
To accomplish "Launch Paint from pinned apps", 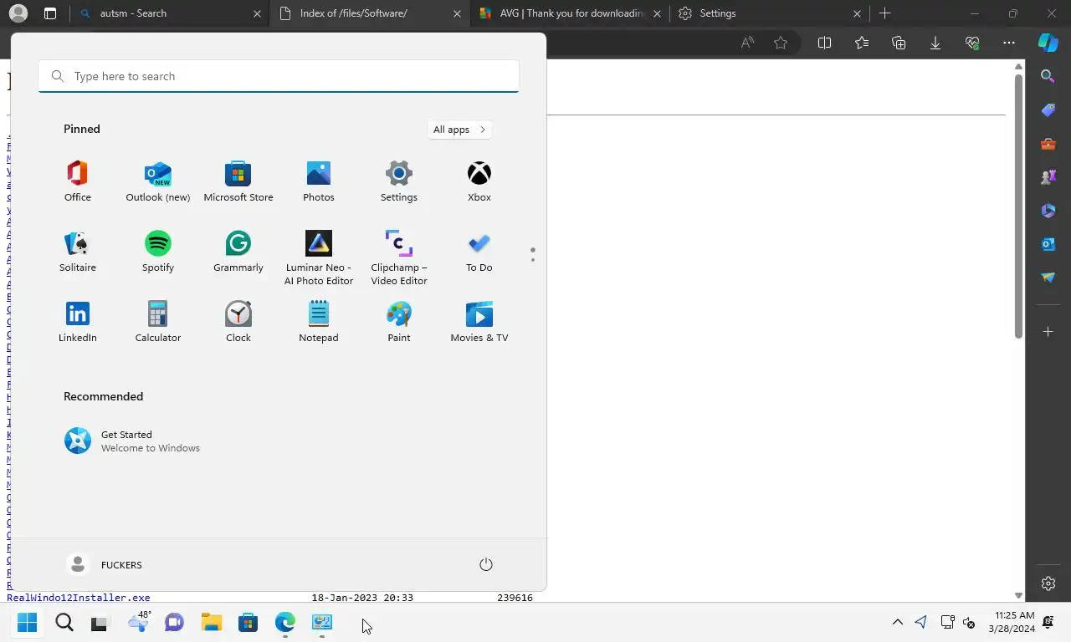I will pos(399,322).
